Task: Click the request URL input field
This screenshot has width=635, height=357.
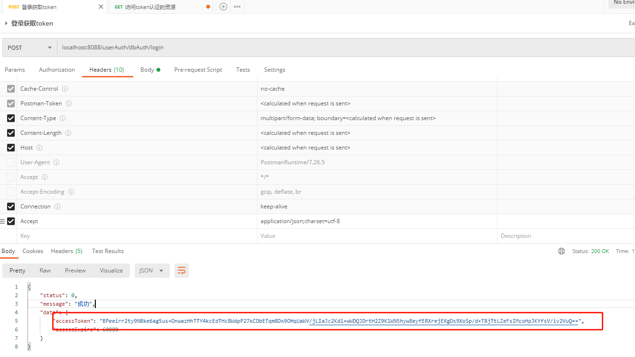Action: (346, 47)
